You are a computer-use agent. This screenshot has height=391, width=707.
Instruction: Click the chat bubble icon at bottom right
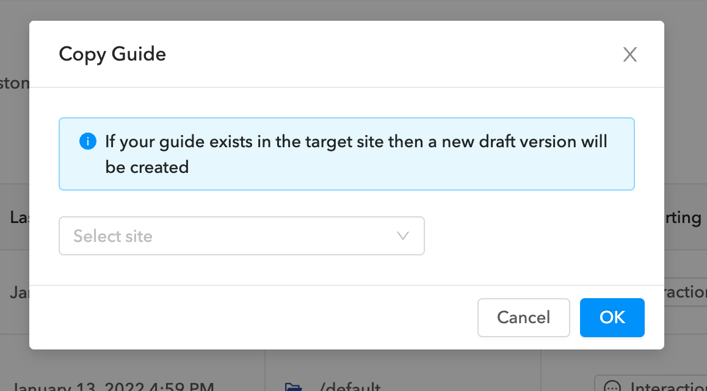[612, 387]
